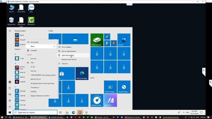Expand the More submenu arrow
Screen dimensions: 212x119
pyautogui.click(x=54, y=46)
